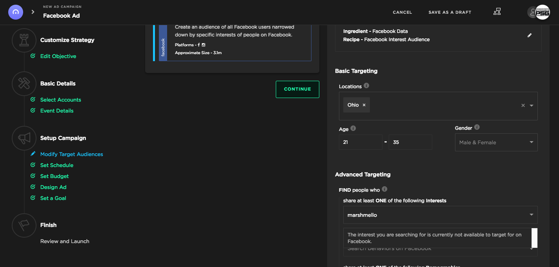This screenshot has height=267, width=559.
Task: Open the hierarchy chart icon in header
Action: click(x=497, y=12)
